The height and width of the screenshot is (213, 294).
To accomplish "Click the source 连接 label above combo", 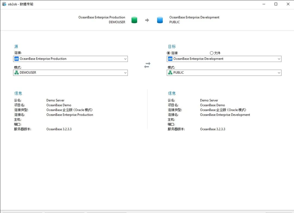I will [18, 53].
